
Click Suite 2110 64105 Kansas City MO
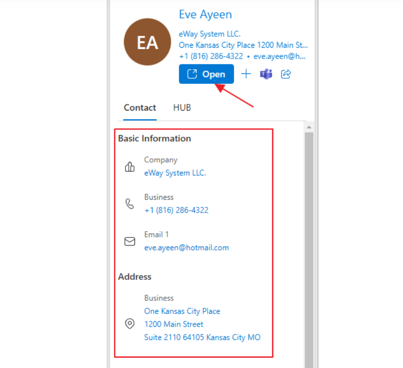202,337
